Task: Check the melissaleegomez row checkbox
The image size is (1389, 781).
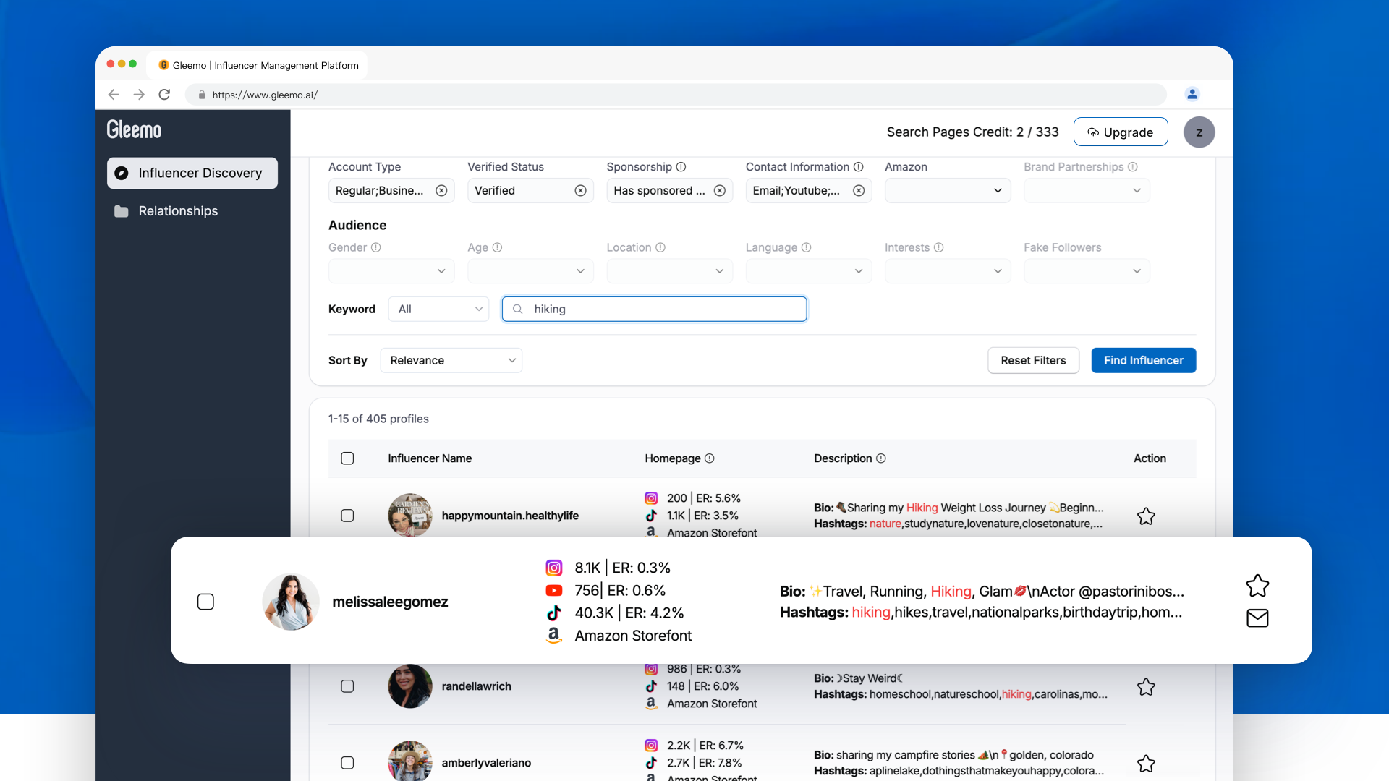Action: [x=205, y=602]
